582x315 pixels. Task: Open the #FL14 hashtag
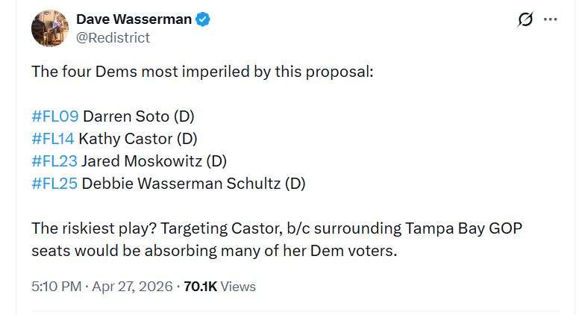click(x=53, y=139)
